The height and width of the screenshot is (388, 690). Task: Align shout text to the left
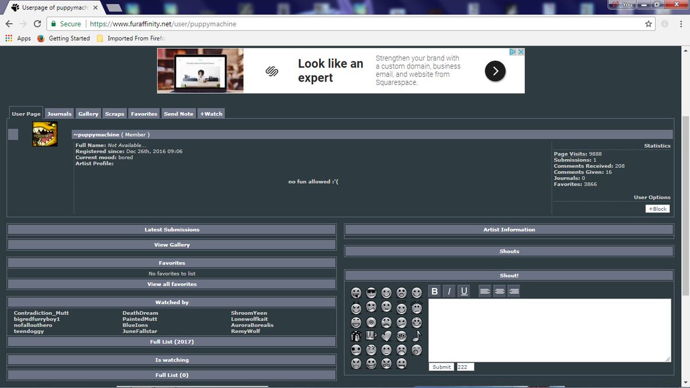(x=485, y=291)
